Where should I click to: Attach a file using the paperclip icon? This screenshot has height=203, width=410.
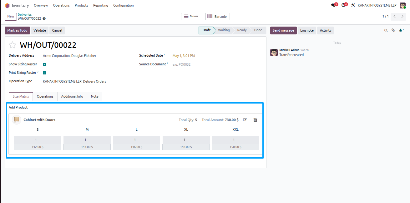(x=393, y=30)
